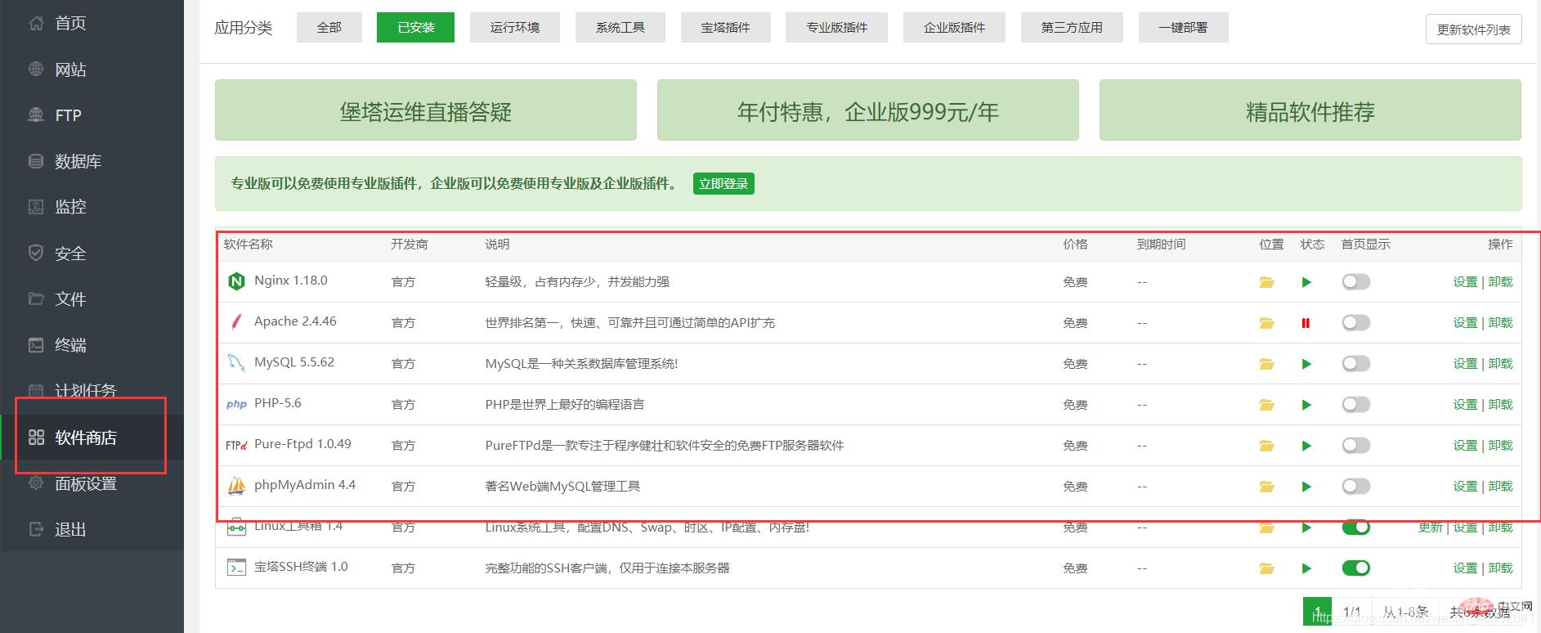Go to 面板设置 in the sidebar
This screenshot has width=1541, height=633.
85,483
